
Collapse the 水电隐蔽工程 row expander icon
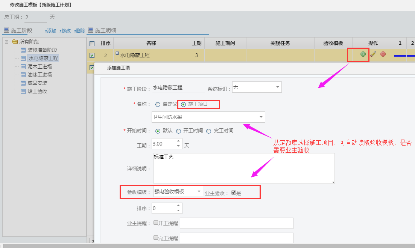point(117,54)
